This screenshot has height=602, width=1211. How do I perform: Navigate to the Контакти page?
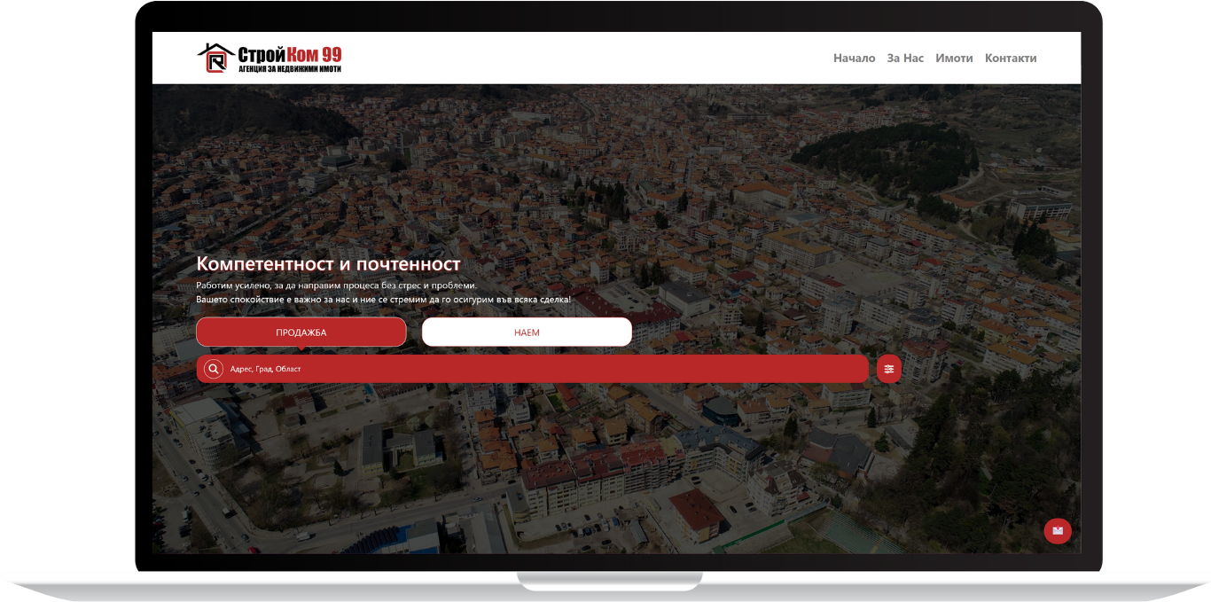click(1010, 59)
